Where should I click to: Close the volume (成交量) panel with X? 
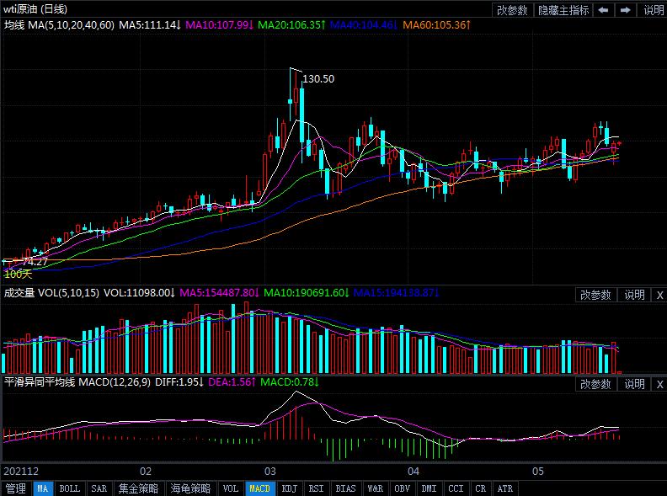(659, 295)
